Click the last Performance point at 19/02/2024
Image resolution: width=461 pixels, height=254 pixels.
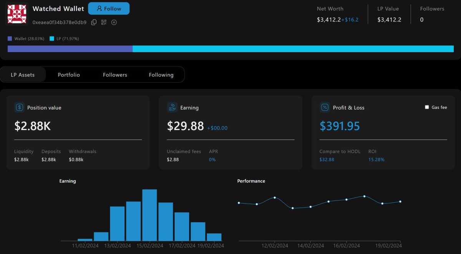click(400, 202)
